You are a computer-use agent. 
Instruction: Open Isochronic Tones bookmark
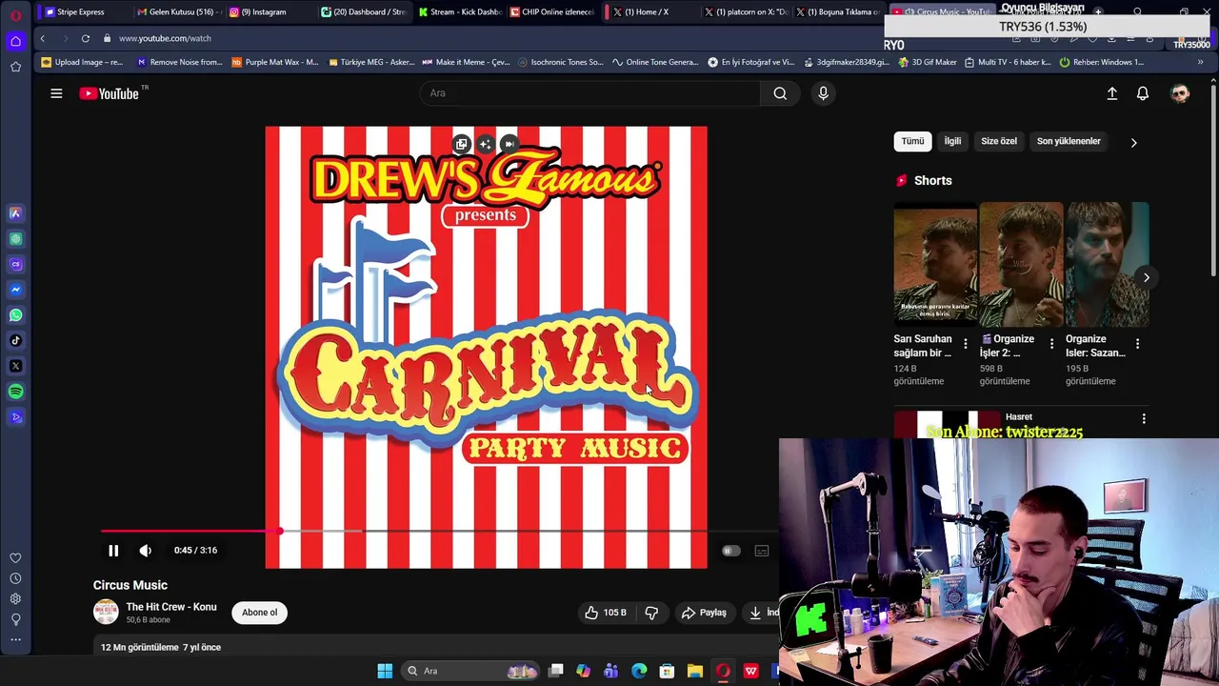pyautogui.click(x=561, y=62)
